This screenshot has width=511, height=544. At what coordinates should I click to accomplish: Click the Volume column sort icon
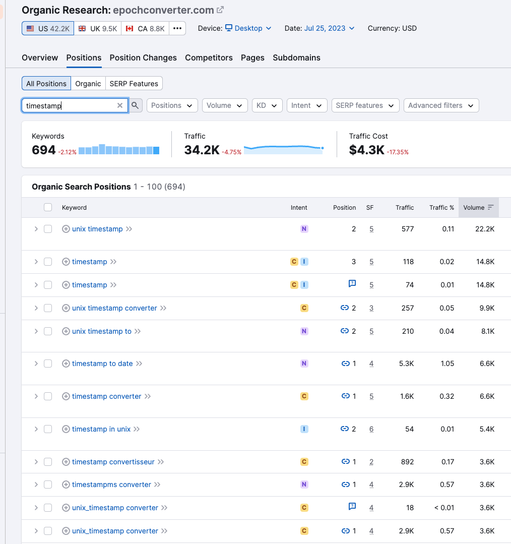click(491, 207)
